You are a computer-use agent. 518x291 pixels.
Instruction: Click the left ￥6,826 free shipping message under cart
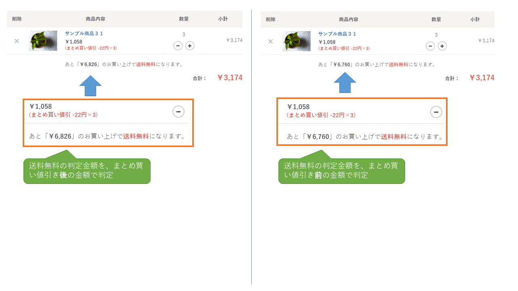point(124,64)
